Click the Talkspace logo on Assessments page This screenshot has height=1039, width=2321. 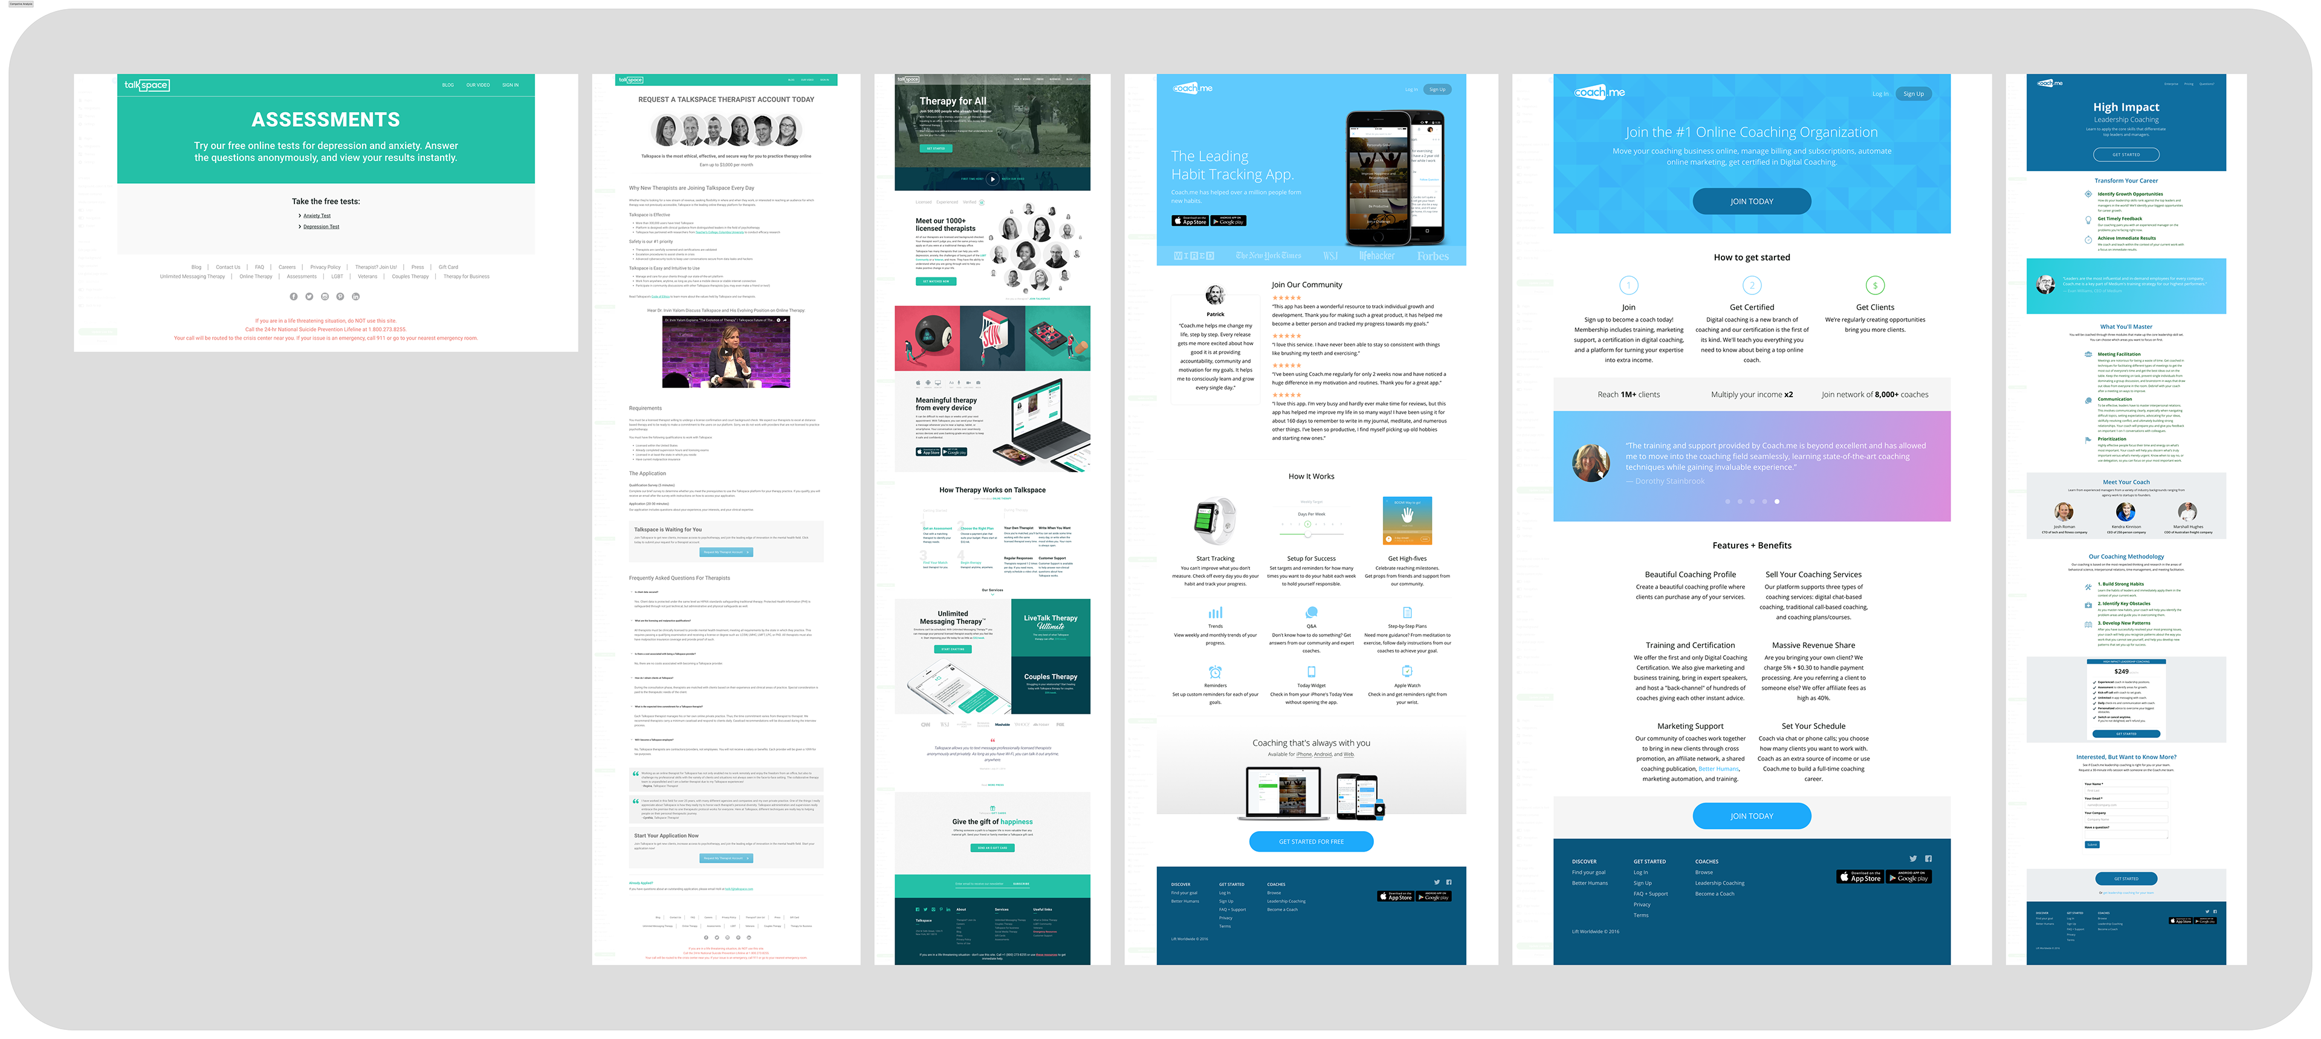click(x=147, y=85)
